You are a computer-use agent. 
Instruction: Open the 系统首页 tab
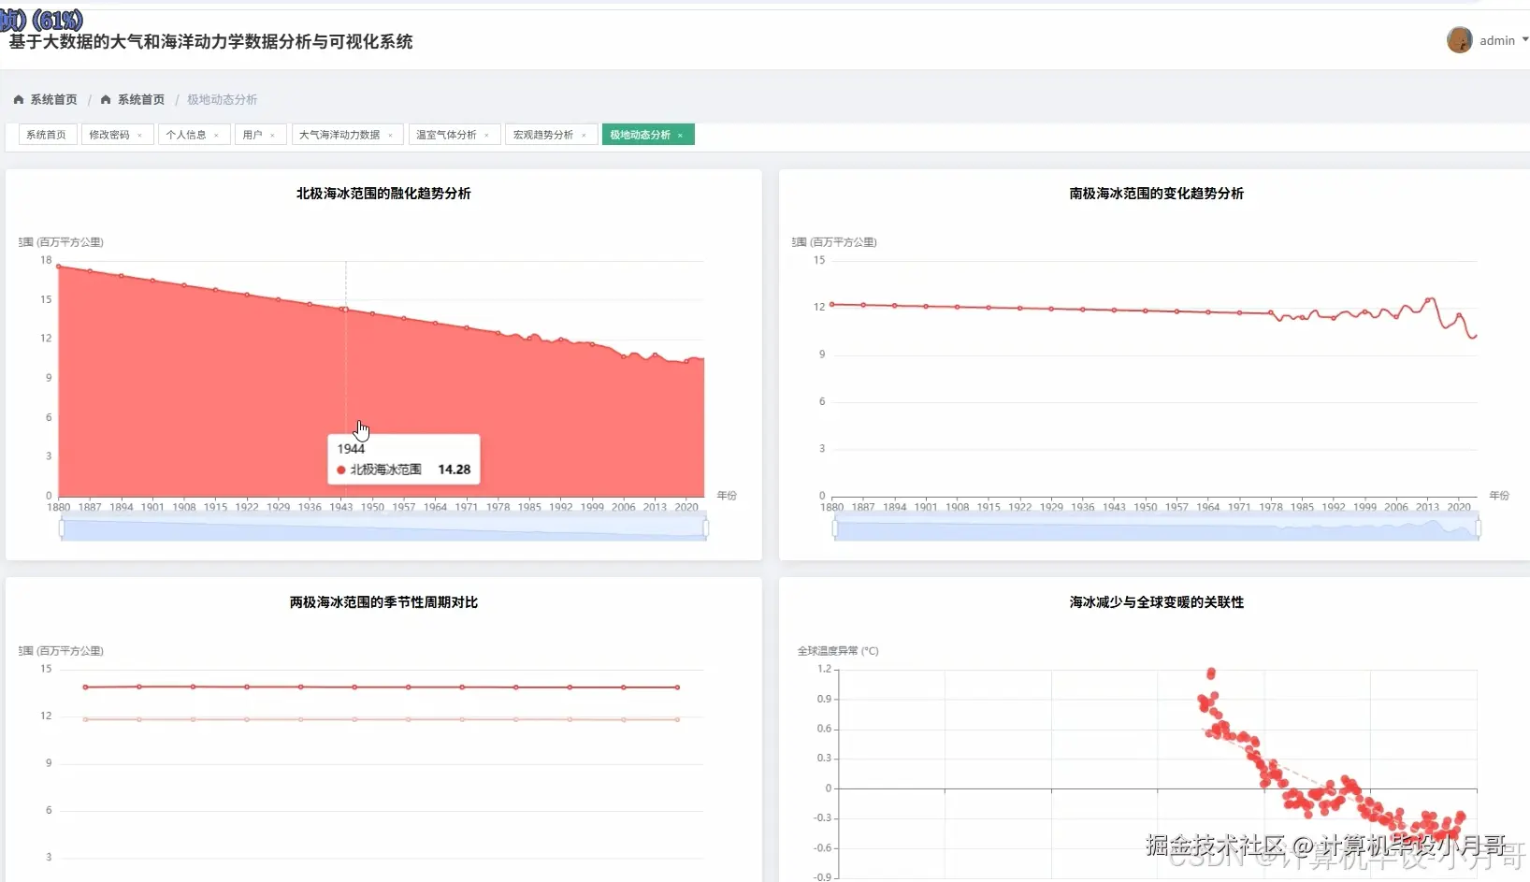click(x=47, y=135)
